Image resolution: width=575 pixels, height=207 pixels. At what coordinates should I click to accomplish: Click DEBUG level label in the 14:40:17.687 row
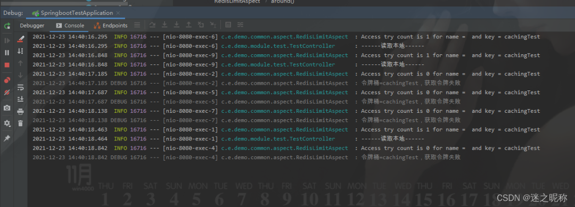pyautogui.click(x=119, y=102)
